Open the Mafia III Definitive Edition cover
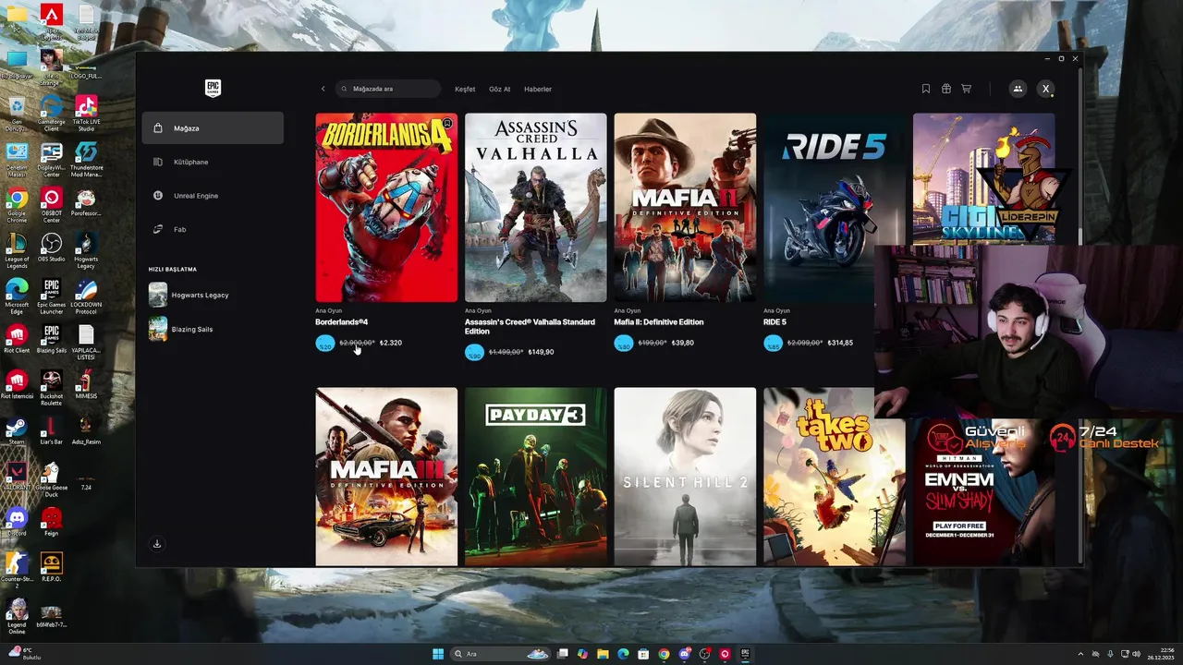The image size is (1183, 665). (x=386, y=477)
